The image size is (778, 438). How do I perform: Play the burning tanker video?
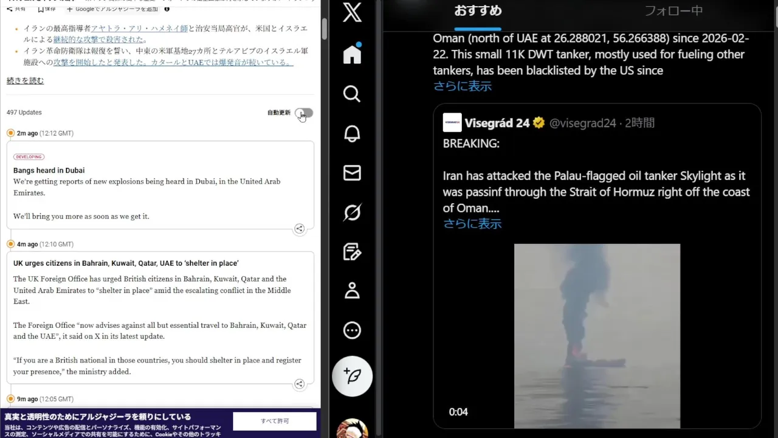(597, 336)
